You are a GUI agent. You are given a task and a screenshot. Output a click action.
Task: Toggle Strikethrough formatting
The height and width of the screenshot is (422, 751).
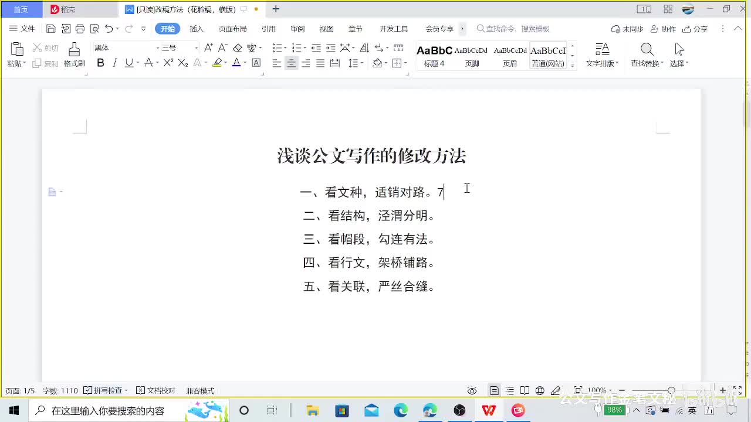(148, 63)
